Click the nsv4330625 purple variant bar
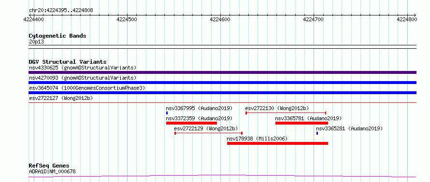The width and height of the screenshot is (430, 182). point(222,72)
